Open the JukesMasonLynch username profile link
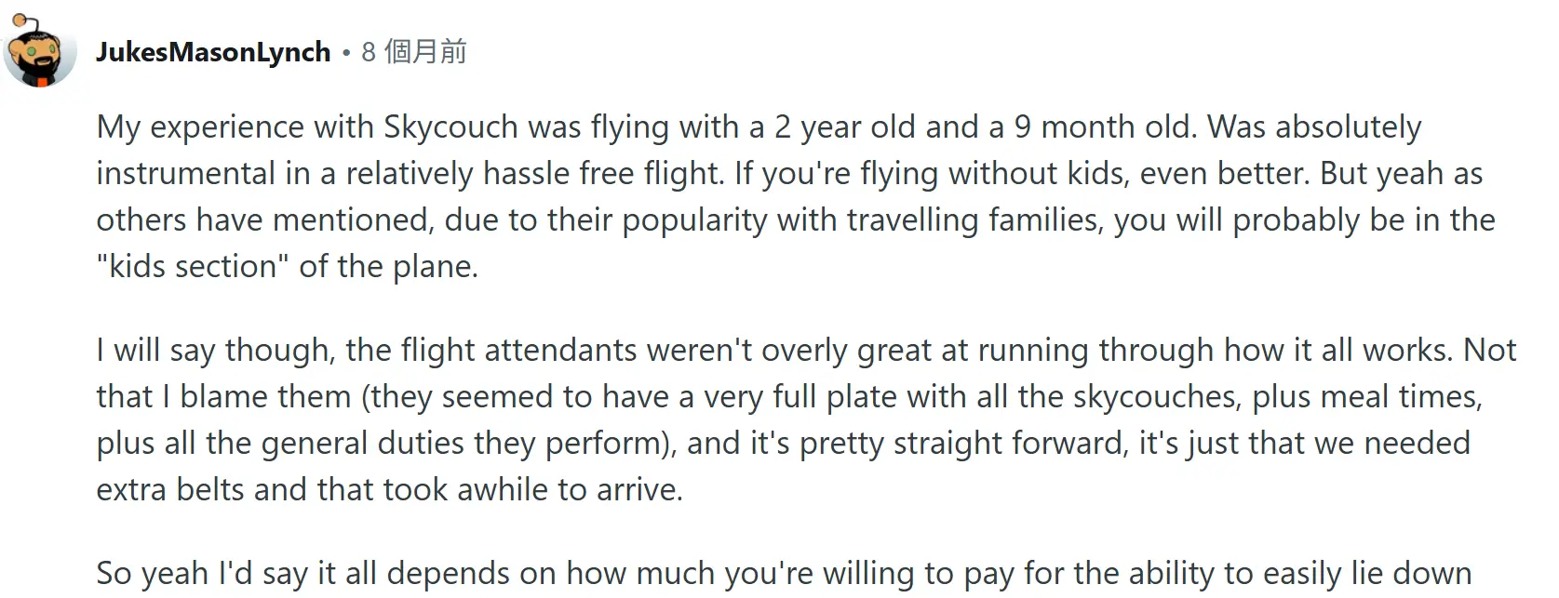The width and height of the screenshot is (1559, 598). (213, 52)
